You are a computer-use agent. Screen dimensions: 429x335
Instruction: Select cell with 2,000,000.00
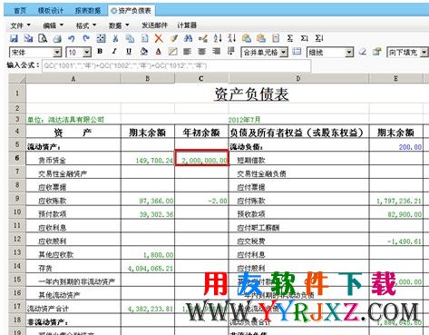[x=201, y=158]
